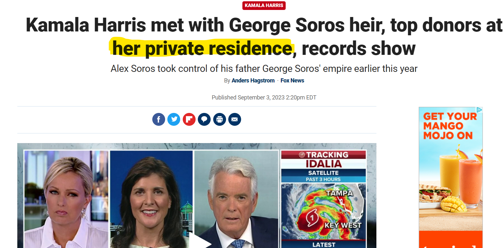Screen dimensions: 504x248
Task: Open the comments speech bubble icon
Action: [x=204, y=119]
